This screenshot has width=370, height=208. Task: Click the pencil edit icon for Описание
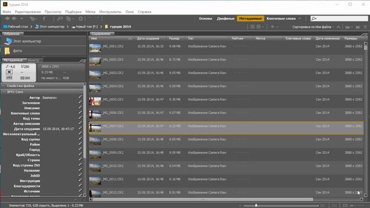pyautogui.click(x=80, y=107)
